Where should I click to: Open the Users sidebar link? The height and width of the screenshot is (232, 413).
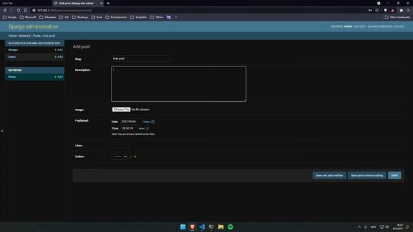pos(12,57)
